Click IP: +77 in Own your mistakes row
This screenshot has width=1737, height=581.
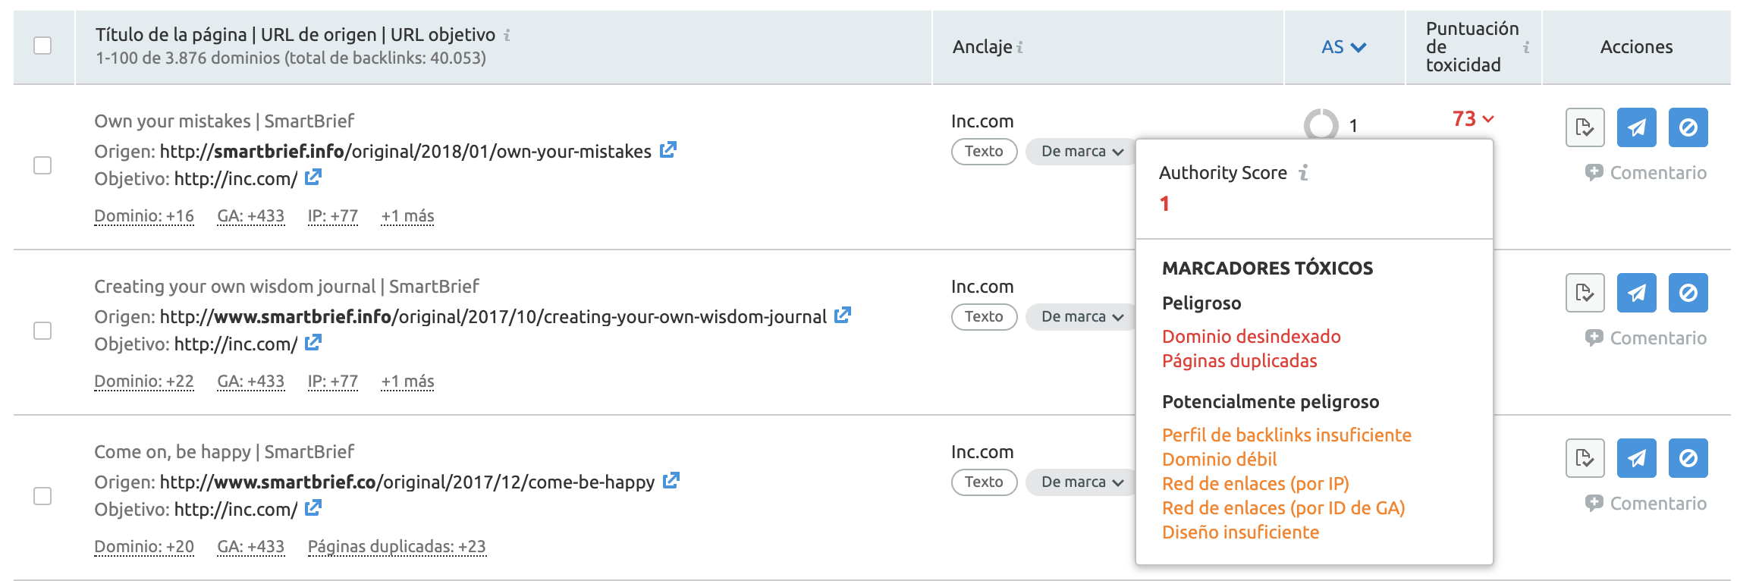click(332, 216)
